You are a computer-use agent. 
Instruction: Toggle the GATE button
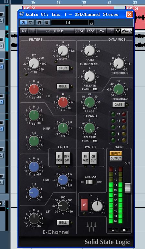click(x=119, y=105)
